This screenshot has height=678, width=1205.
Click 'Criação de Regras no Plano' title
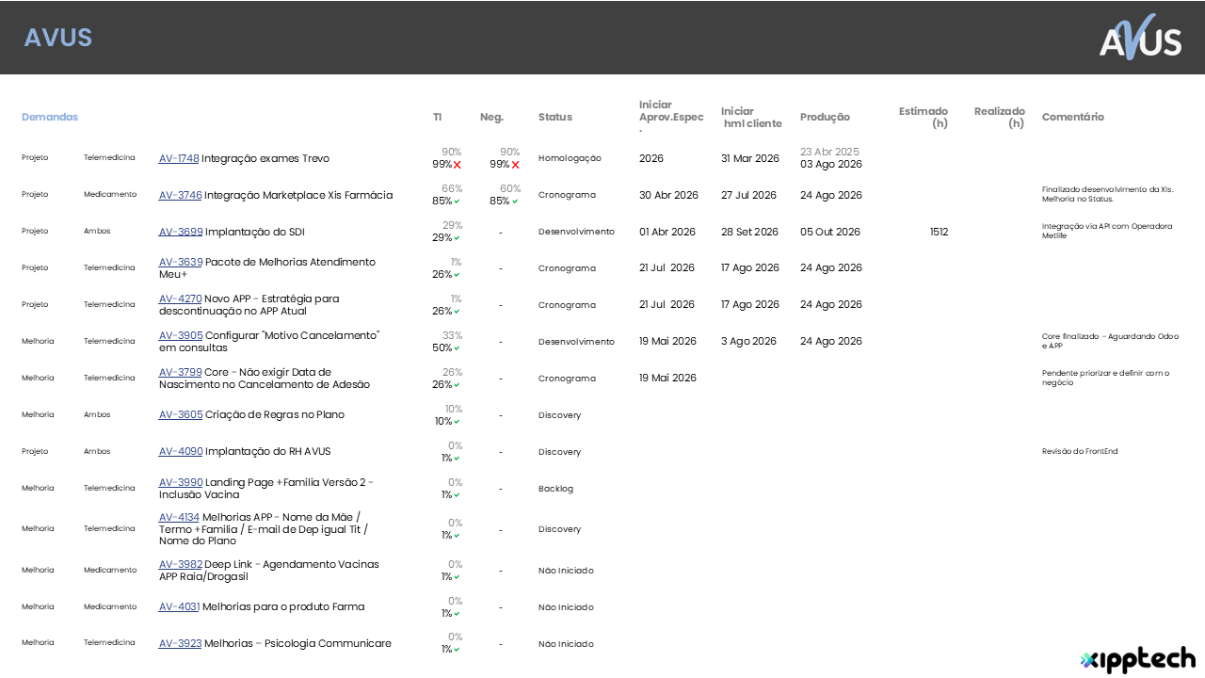275,414
